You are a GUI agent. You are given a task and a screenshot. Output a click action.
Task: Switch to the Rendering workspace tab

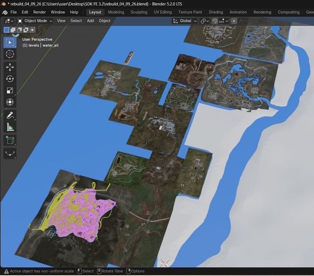click(x=262, y=12)
